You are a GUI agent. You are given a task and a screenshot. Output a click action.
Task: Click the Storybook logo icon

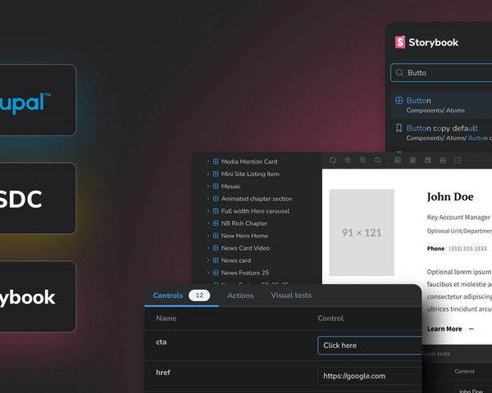pos(400,42)
